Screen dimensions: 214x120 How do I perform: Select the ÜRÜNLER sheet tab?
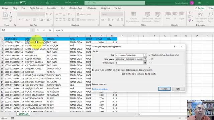23,114
